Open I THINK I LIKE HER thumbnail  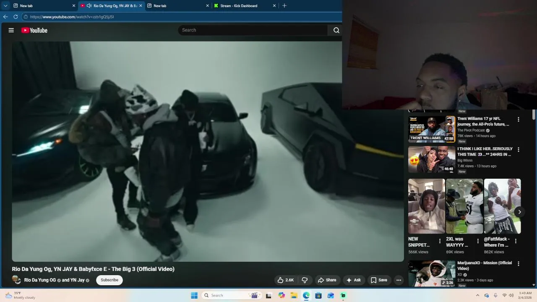[432, 159]
